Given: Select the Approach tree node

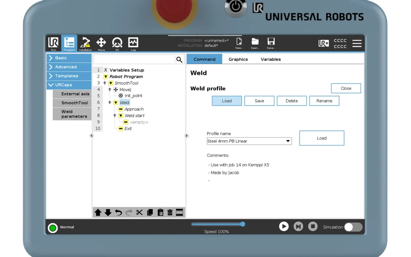Looking at the screenshot, I should point(134,109).
